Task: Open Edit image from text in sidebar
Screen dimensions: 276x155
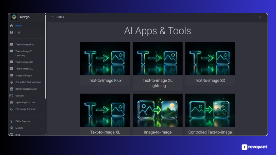Action: (26, 109)
